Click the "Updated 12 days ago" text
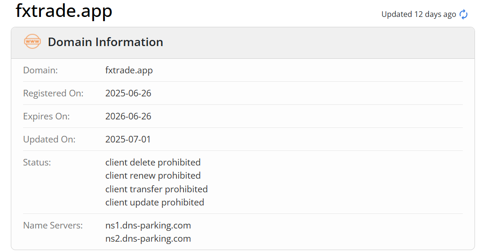This screenshot has height=252, width=483. (419, 15)
